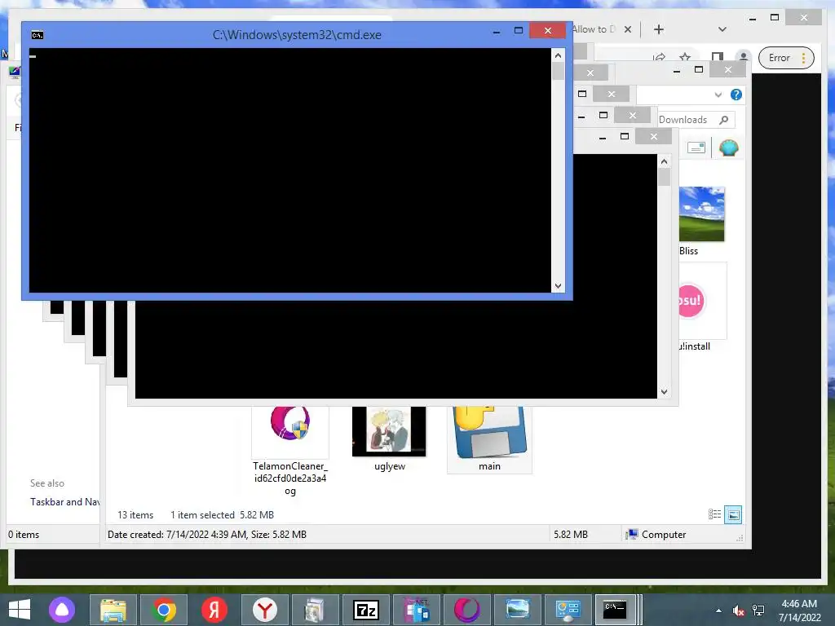Close the front cmd.exe window

(547, 30)
